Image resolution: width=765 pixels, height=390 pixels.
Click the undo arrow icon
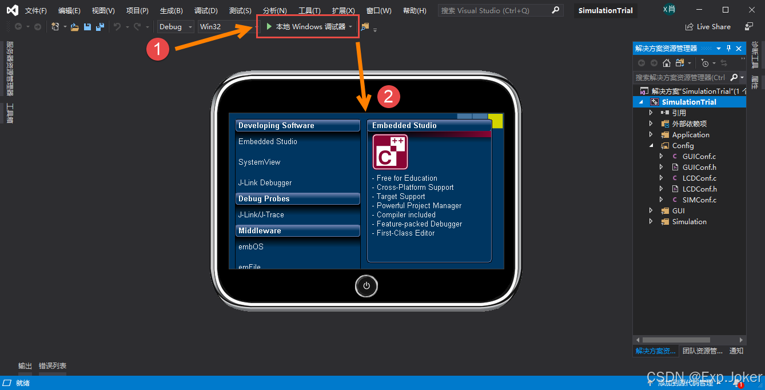pos(117,27)
